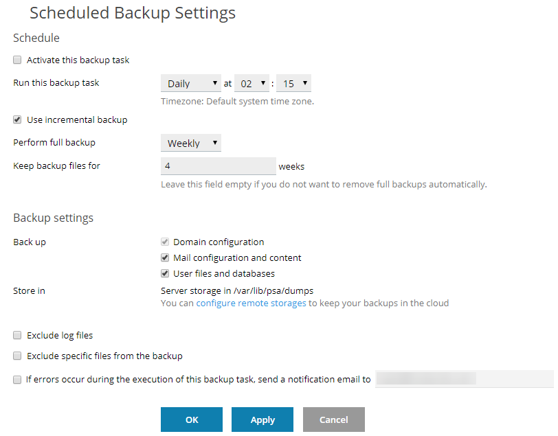Enable Exclude specific files from the backup
Viewport: 558px width, 436px height.
click(17, 356)
